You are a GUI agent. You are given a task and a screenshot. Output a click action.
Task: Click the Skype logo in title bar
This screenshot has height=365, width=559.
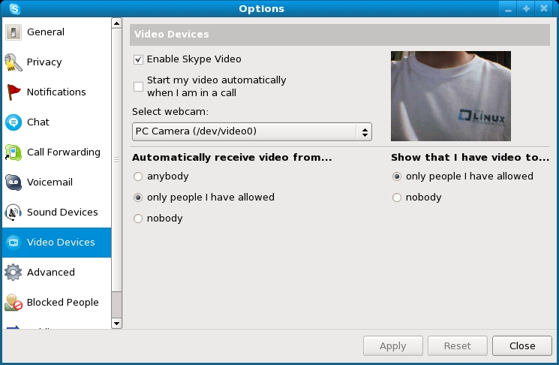coord(14,8)
